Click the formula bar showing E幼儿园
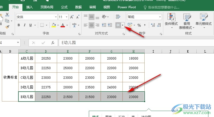The width and height of the screenshot is (214, 117). tap(136, 43)
